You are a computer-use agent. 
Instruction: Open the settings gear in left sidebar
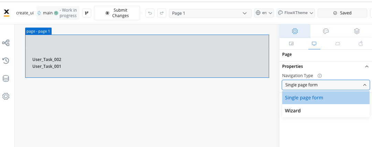point(6,96)
